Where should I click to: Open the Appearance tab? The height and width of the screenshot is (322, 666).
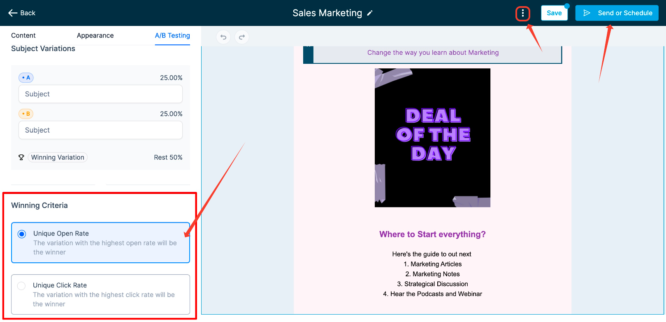click(95, 35)
